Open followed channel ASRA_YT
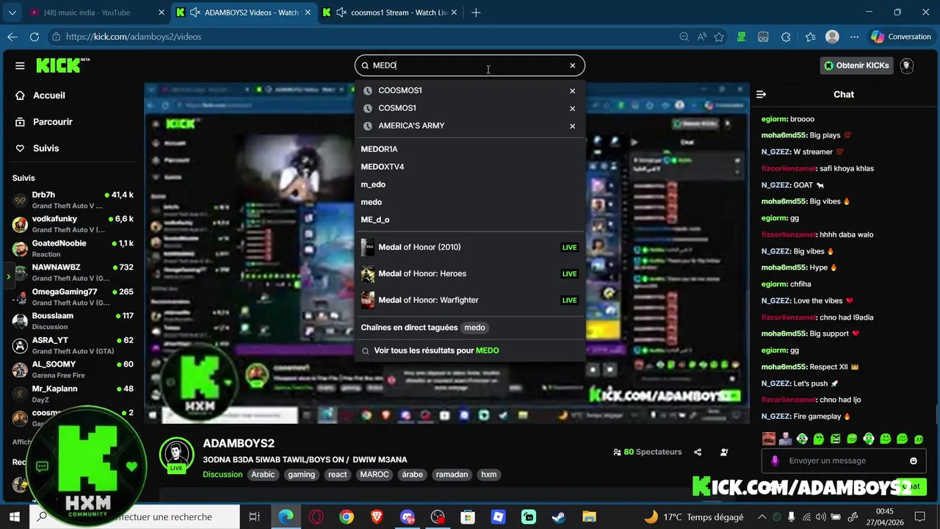This screenshot has height=529, width=940. coord(73,345)
